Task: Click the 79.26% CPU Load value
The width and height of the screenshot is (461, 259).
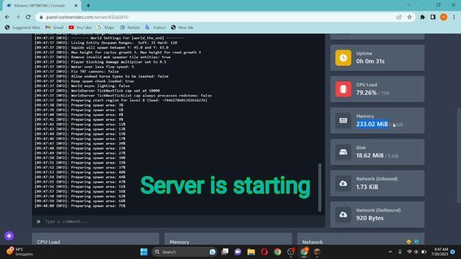Action: 367,93
